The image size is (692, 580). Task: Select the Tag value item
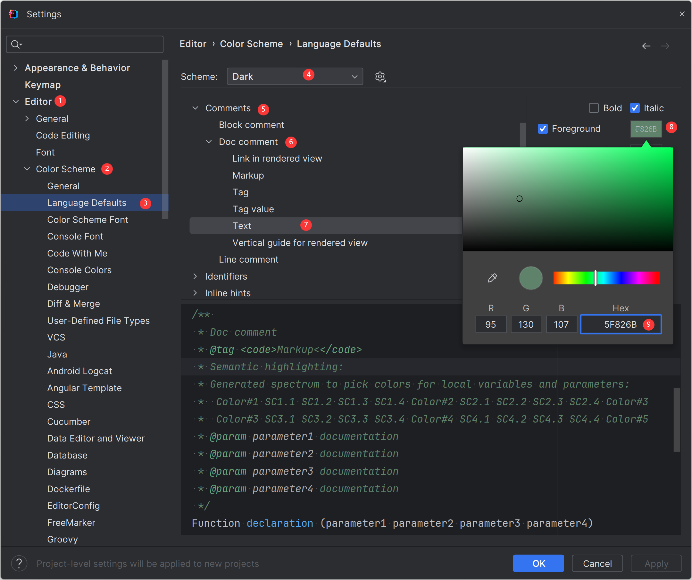(x=253, y=209)
